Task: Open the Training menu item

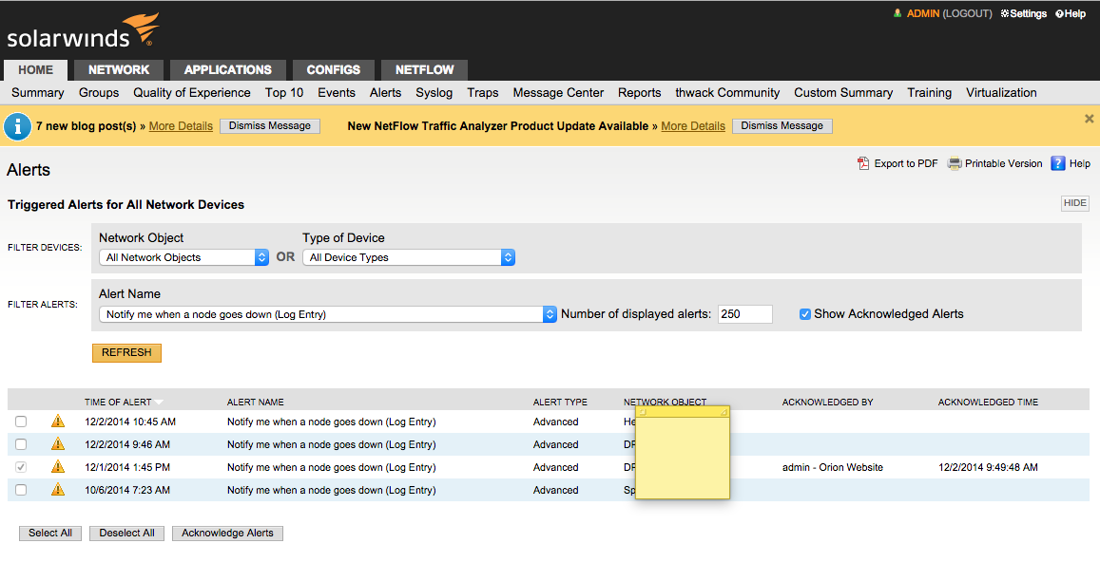Action: click(x=930, y=92)
